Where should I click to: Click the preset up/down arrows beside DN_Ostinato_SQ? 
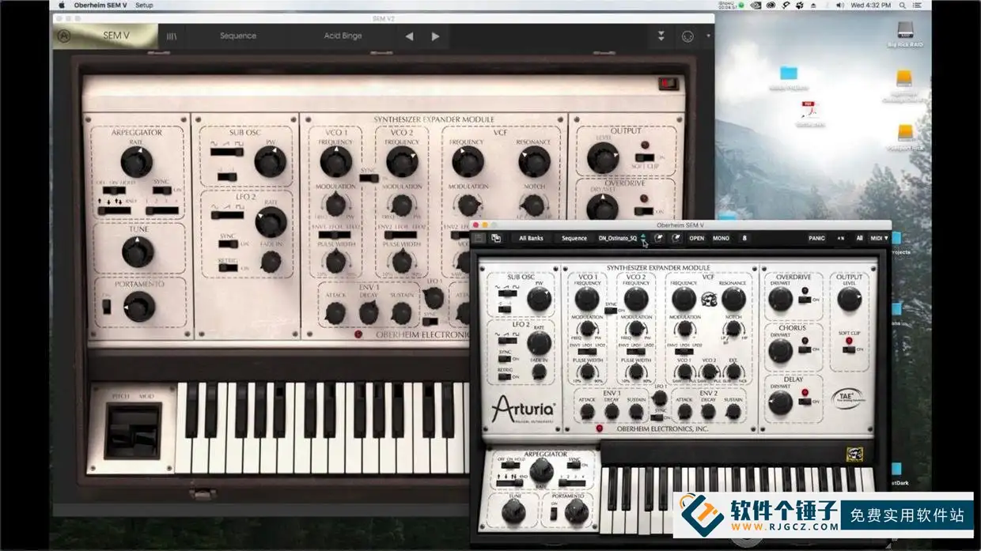pyautogui.click(x=643, y=238)
